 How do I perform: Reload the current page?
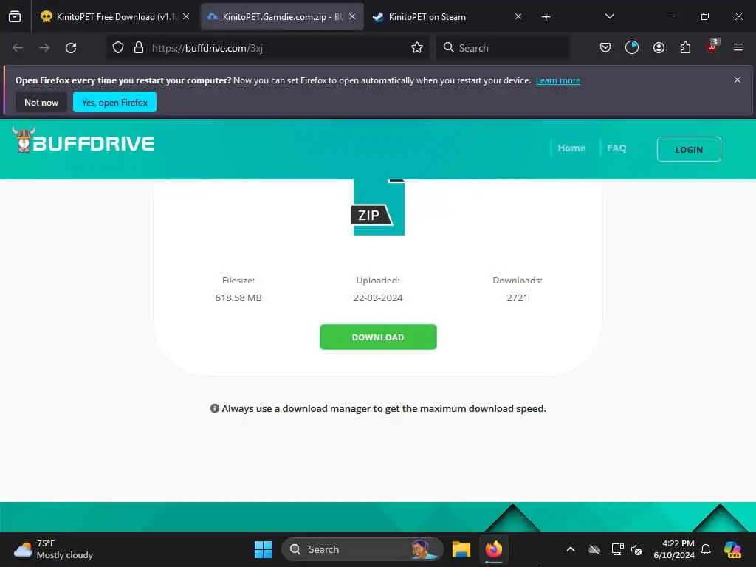(x=71, y=48)
